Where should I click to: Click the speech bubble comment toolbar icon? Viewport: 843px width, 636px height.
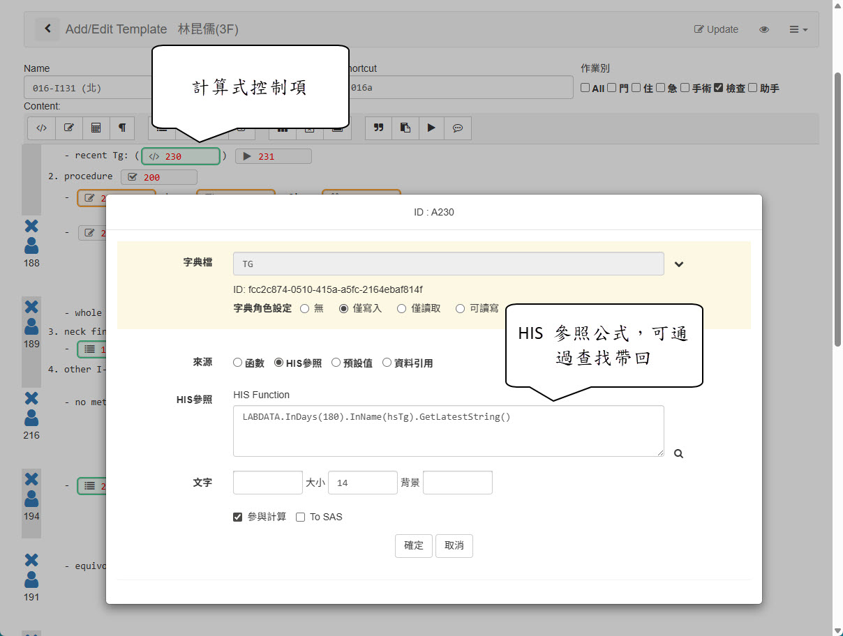458,128
